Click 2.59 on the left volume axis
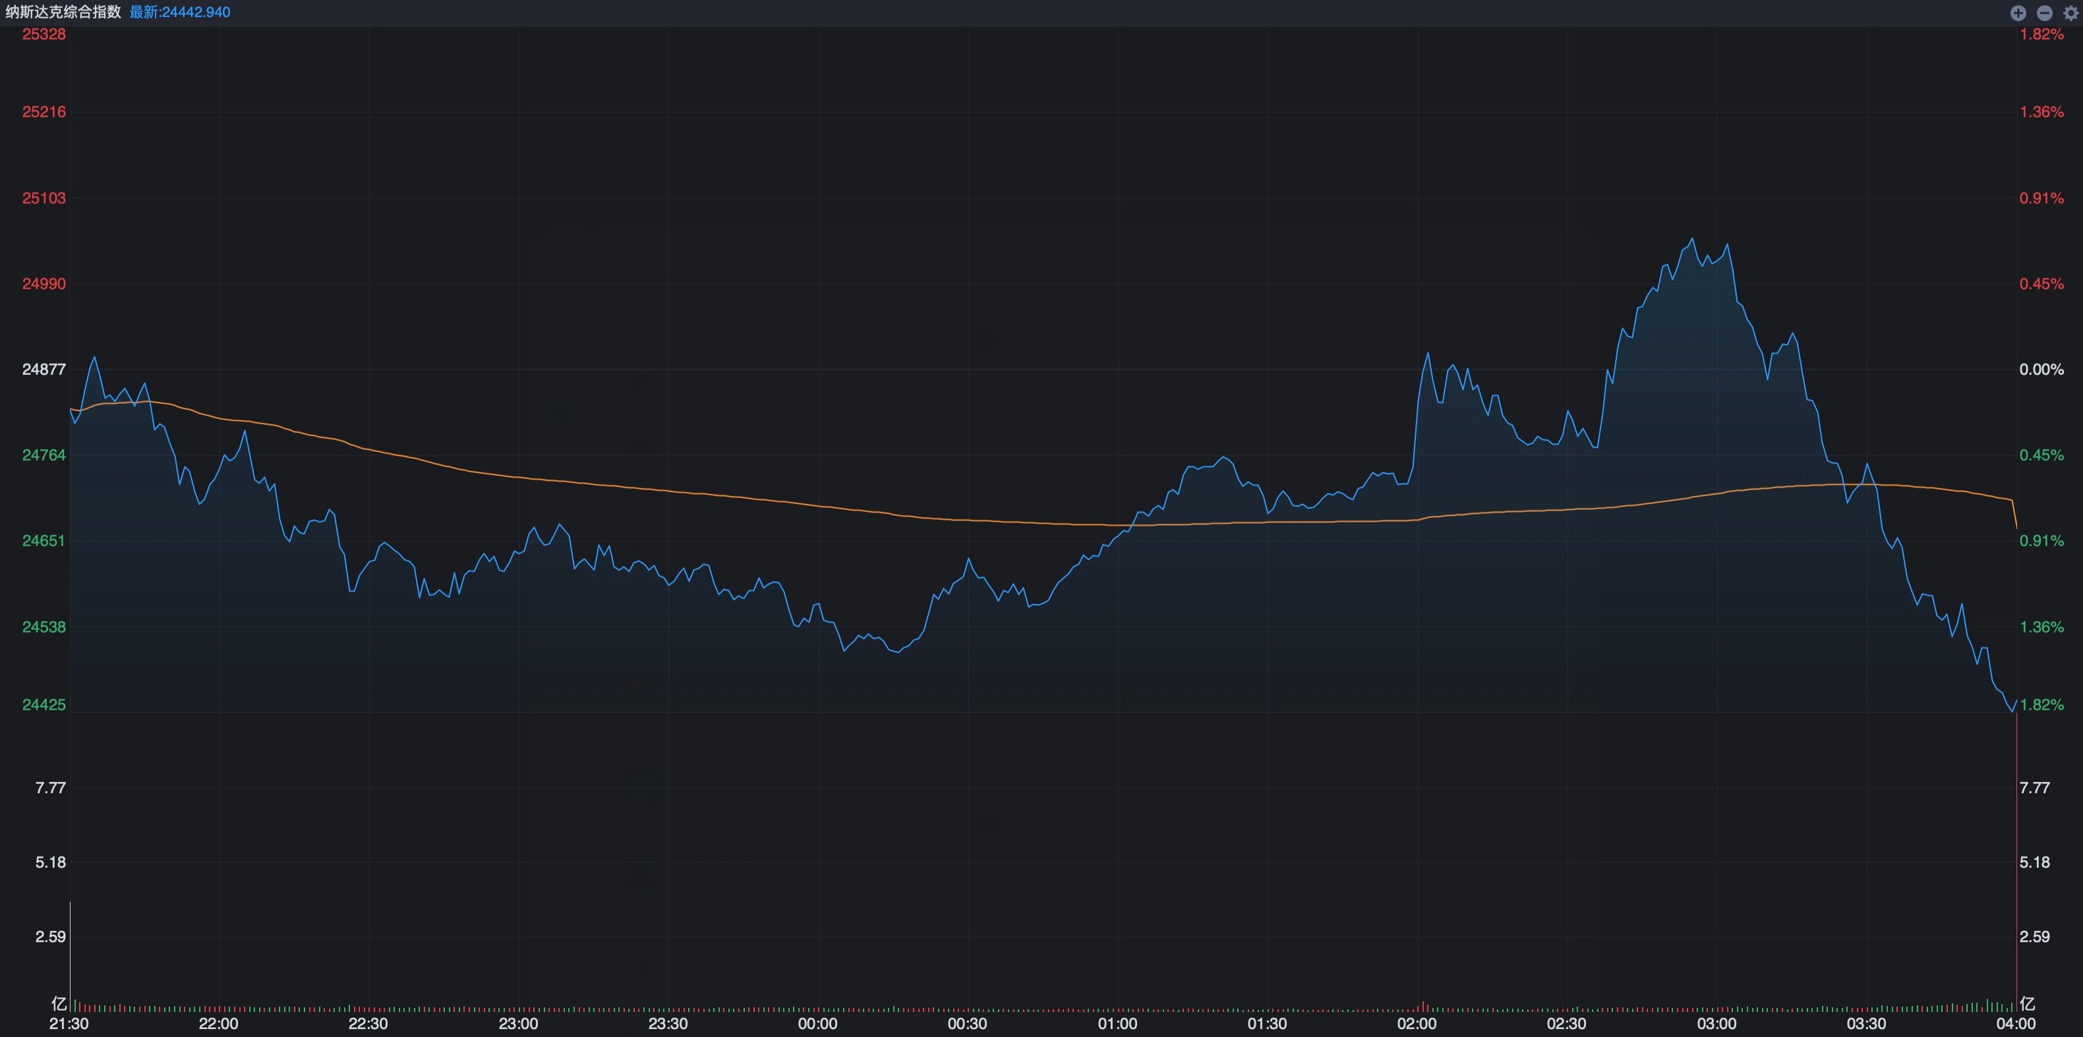2083x1037 pixels. click(50, 937)
